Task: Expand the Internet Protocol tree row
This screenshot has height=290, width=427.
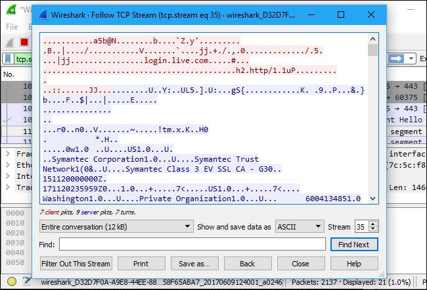Action: tap(8, 176)
